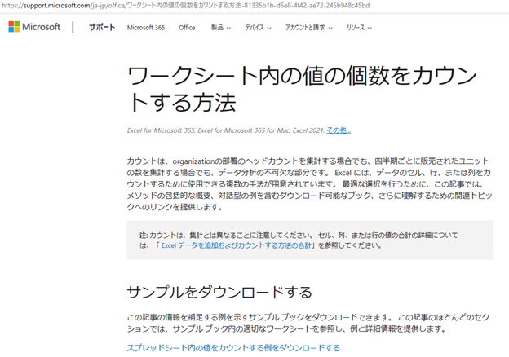
Task: Open the サポート home link
Action: [x=102, y=27]
